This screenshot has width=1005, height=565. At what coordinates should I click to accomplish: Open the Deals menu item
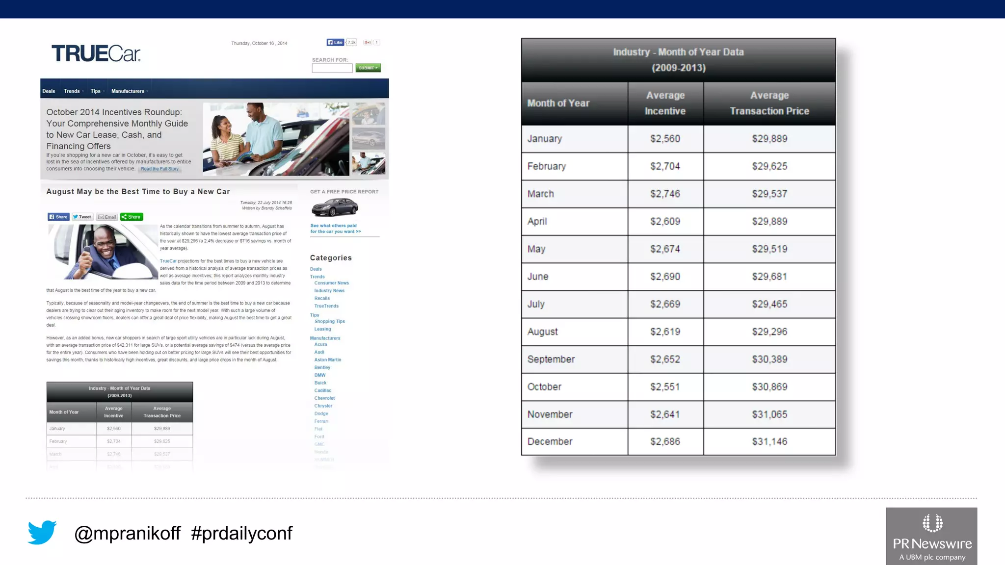pos(49,91)
